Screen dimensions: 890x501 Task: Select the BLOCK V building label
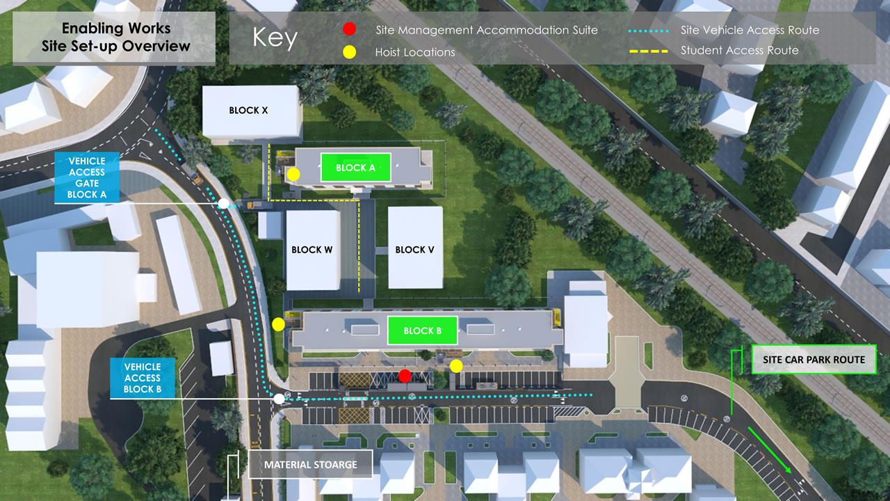pos(415,250)
